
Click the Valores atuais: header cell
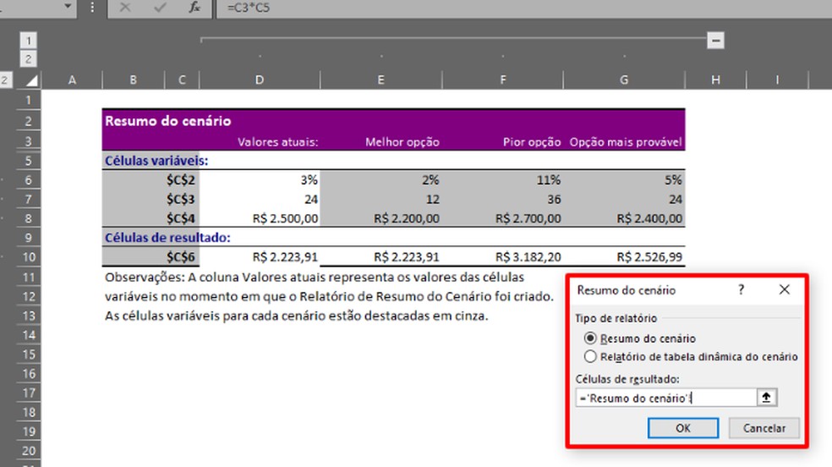(x=277, y=142)
